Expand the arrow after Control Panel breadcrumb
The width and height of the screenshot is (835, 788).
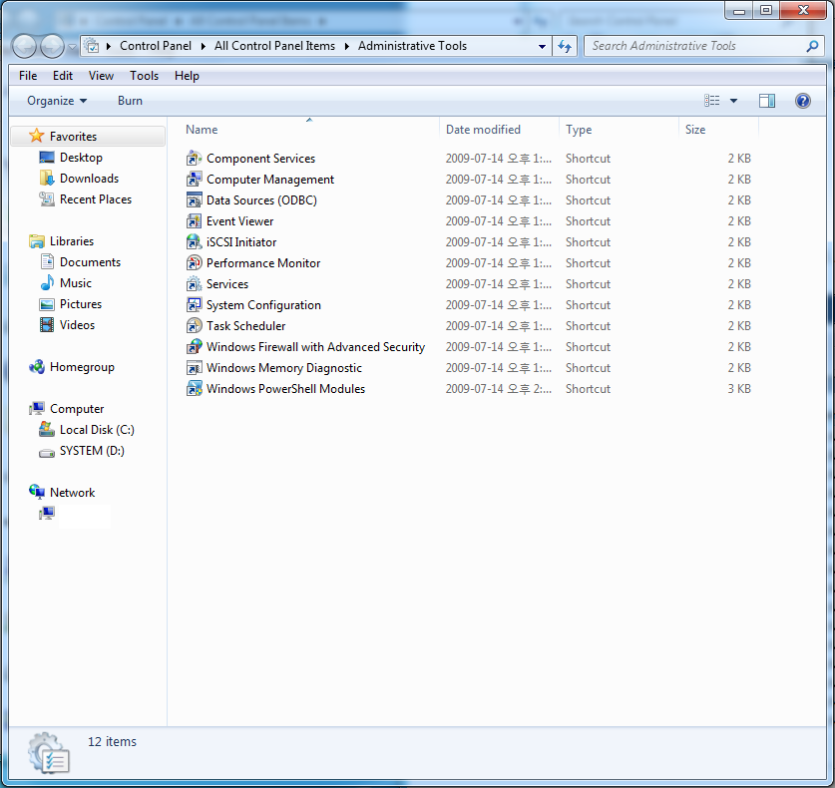tap(203, 46)
